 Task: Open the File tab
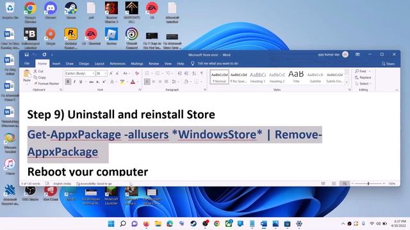pyautogui.click(x=27, y=63)
